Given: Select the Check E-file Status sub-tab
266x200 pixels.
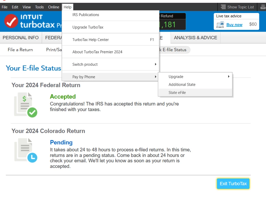Looking at the screenshot, I should [174, 50].
